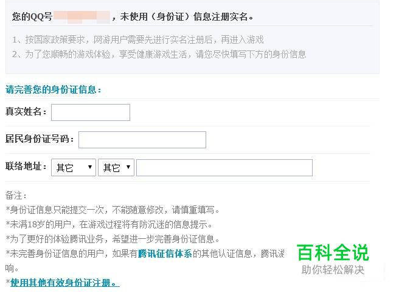Click the 真实姓名 field label
Viewport: 399px width, 296px height.
click(26, 112)
